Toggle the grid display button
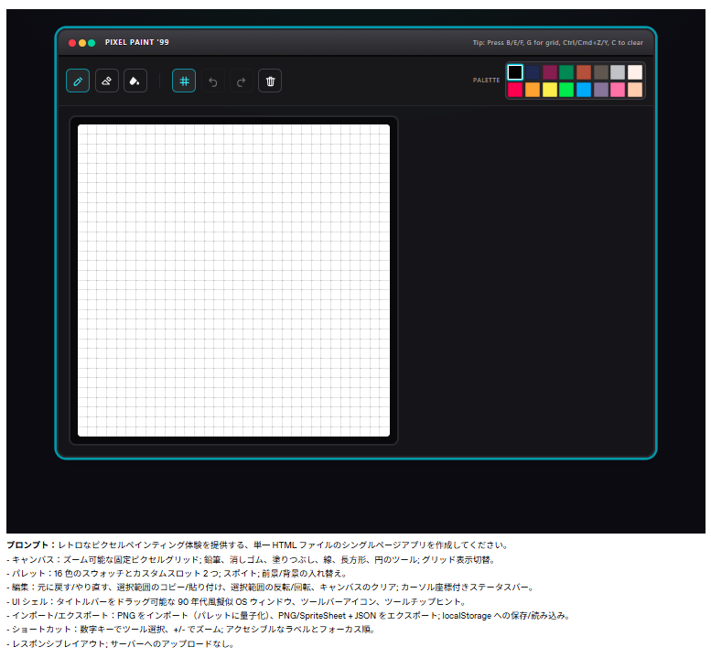This screenshot has height=658, width=711. (x=184, y=81)
